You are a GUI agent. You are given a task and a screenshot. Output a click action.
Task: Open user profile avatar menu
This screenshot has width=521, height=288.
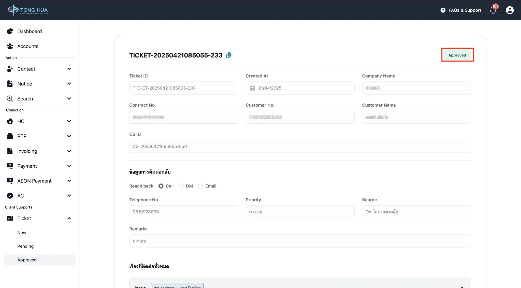[x=510, y=10]
